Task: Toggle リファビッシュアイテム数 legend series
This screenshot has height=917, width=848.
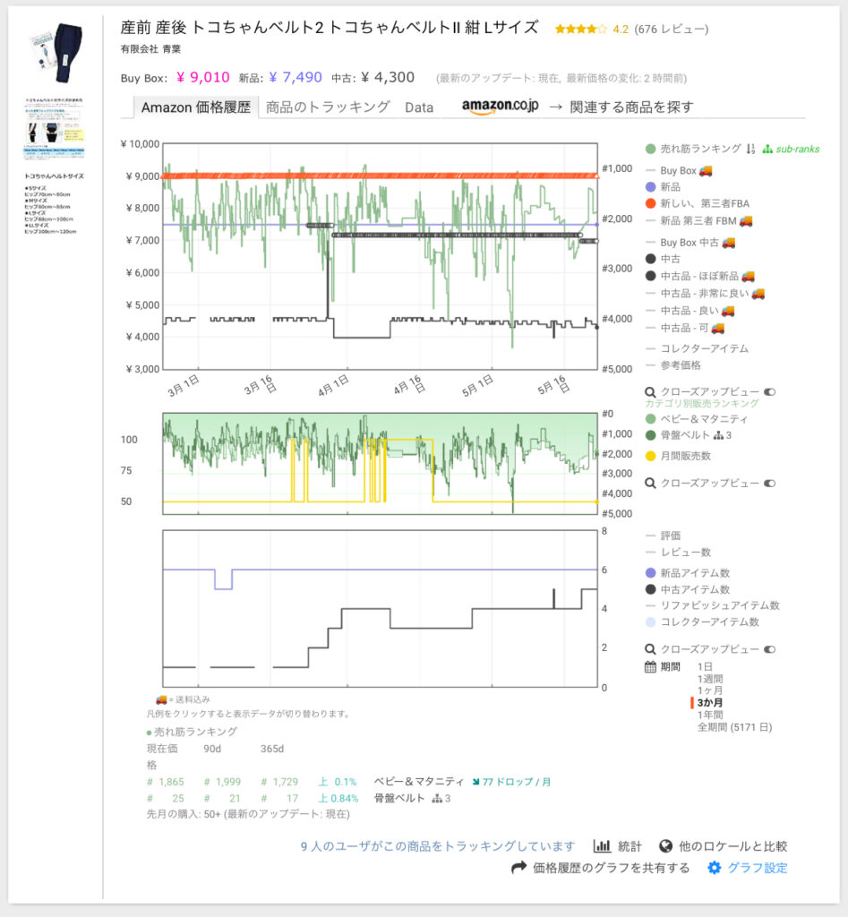Action: point(712,605)
